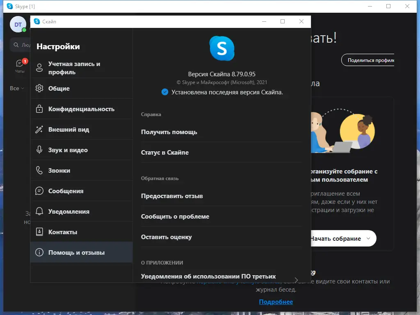Click the Notifications bell icon
Screen dimensions: 420x315
click(x=39, y=211)
